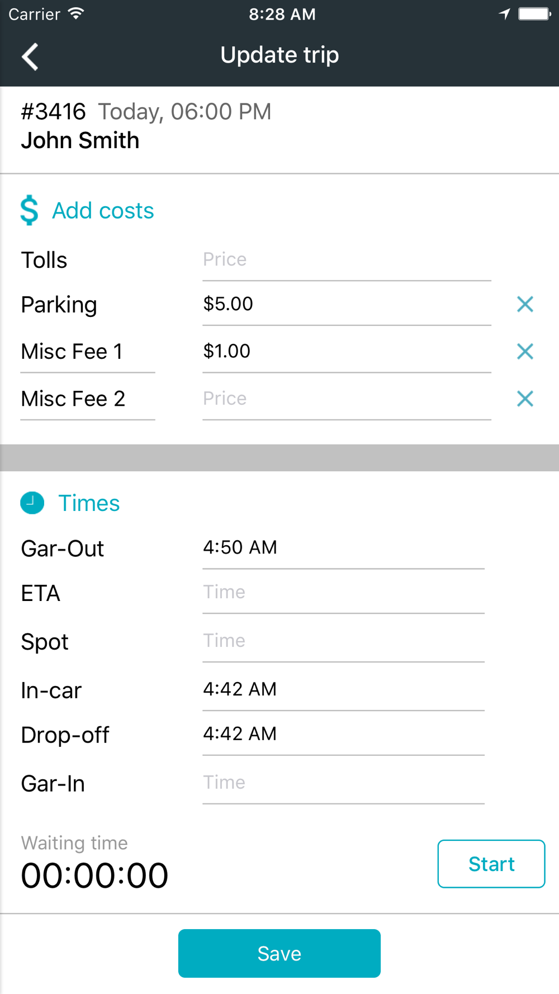Set the ETA time field
Screen dimensions: 559x994
click(x=343, y=593)
